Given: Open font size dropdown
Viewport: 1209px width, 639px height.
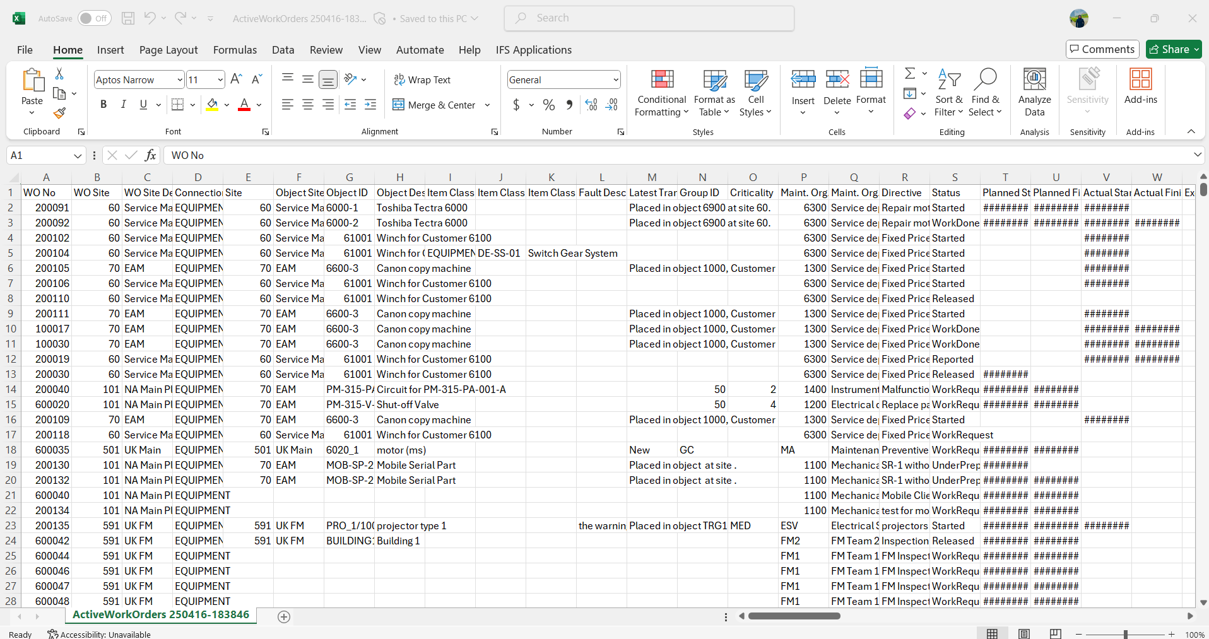Looking at the screenshot, I should [x=220, y=79].
